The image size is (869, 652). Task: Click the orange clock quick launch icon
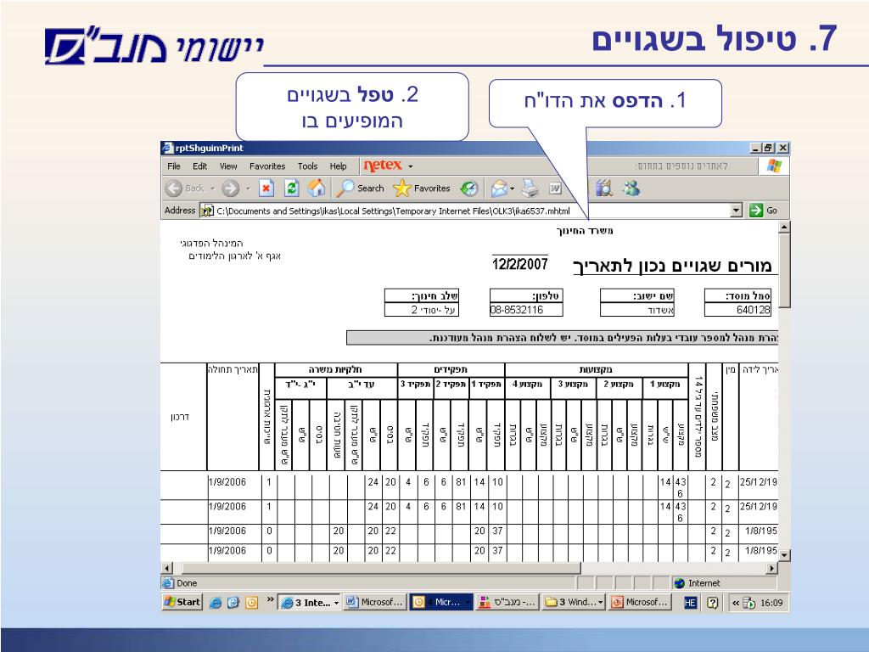click(251, 603)
